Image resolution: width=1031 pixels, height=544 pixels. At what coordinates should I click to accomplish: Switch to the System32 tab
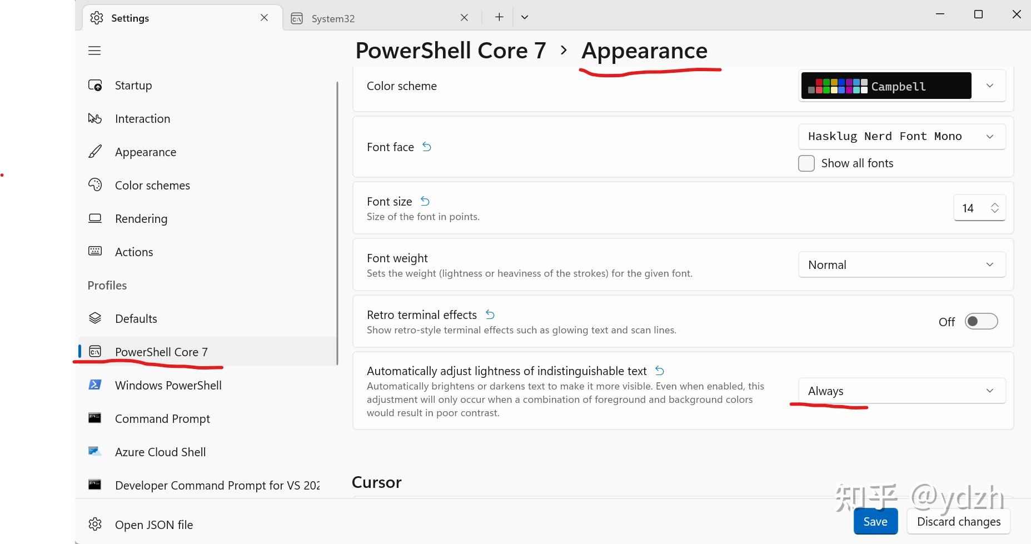pos(333,18)
